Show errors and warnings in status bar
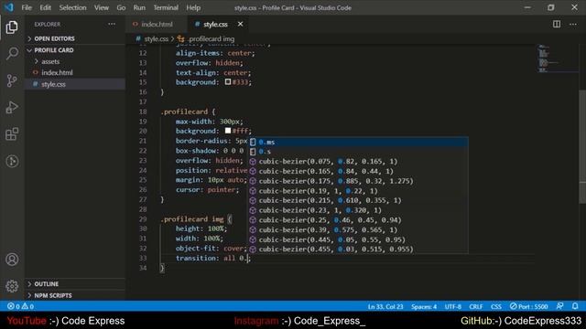The image size is (586, 329). (x=20, y=306)
